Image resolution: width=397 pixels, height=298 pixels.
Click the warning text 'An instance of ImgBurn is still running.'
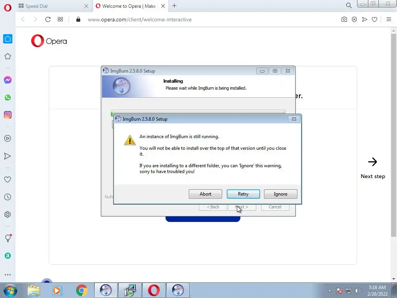tap(179, 137)
